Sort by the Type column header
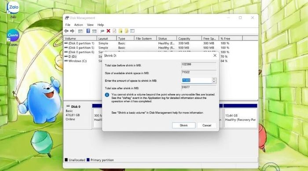 pyautogui.click(x=125, y=38)
